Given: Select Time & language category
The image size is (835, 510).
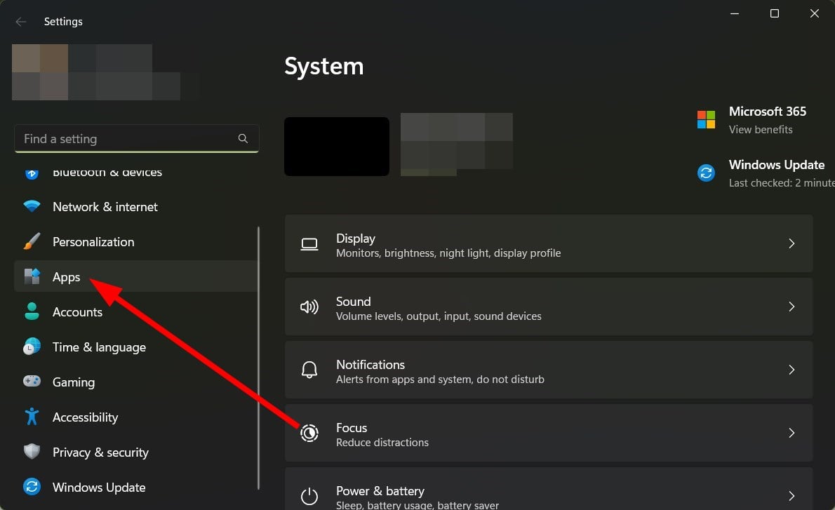Looking at the screenshot, I should click(135, 347).
